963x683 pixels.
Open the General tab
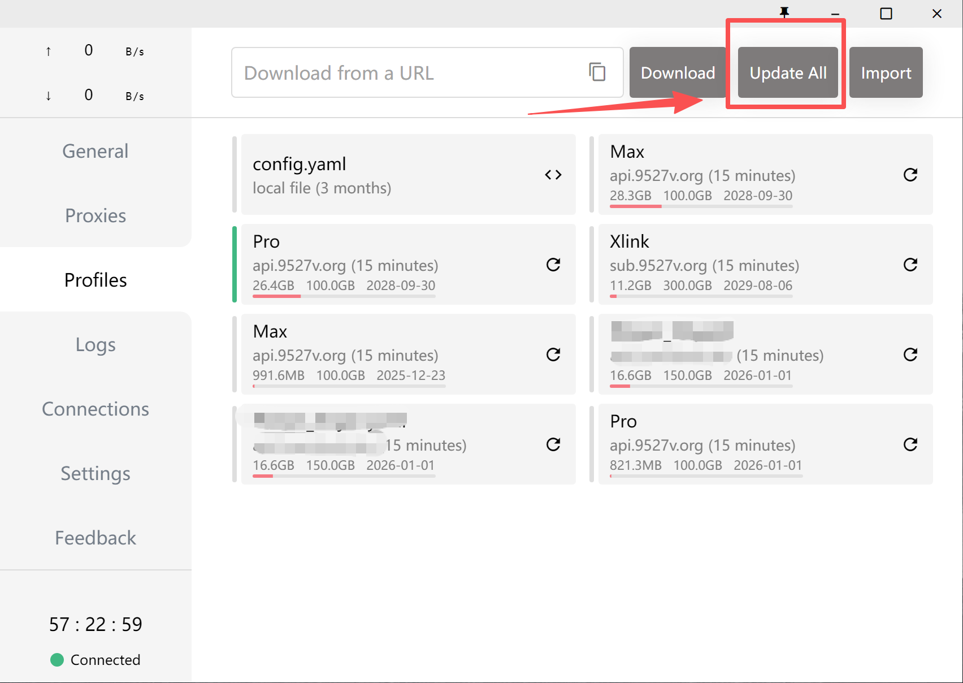click(96, 151)
